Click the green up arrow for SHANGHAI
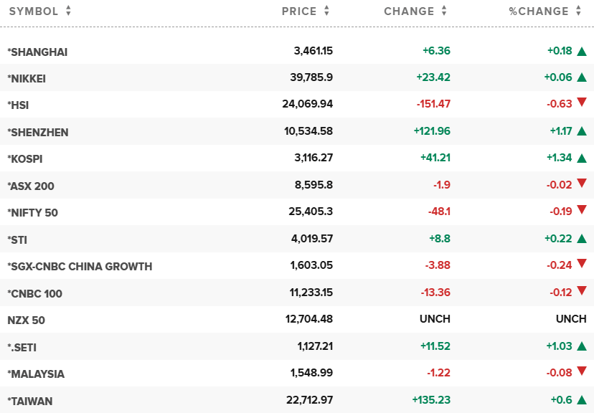 [x=582, y=51]
